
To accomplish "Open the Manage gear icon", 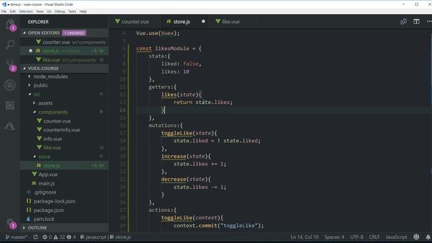I will click(10, 223).
